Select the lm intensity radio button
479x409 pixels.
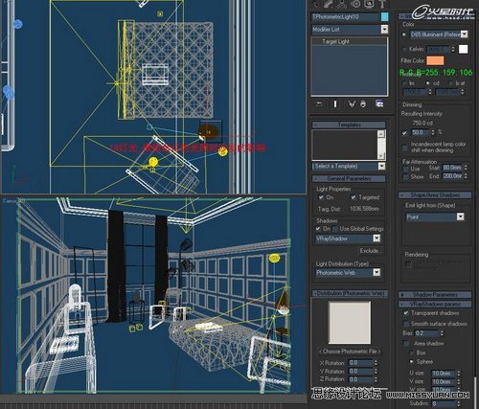tap(404, 83)
